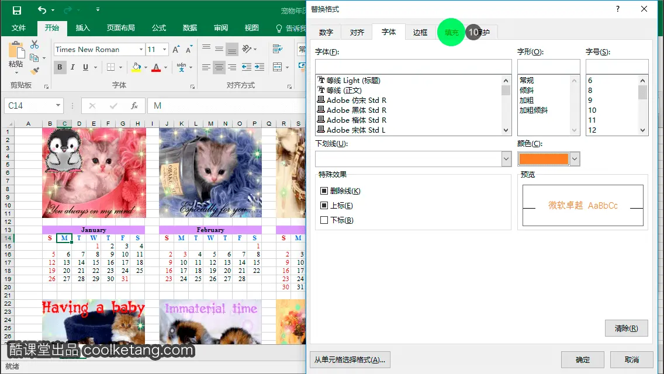Switch to the 对齐 tab in dialog
This screenshot has height=374, width=664.
click(357, 32)
